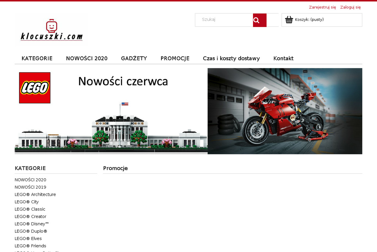
Task: Open the Kontakt menu item
Action: click(x=283, y=58)
